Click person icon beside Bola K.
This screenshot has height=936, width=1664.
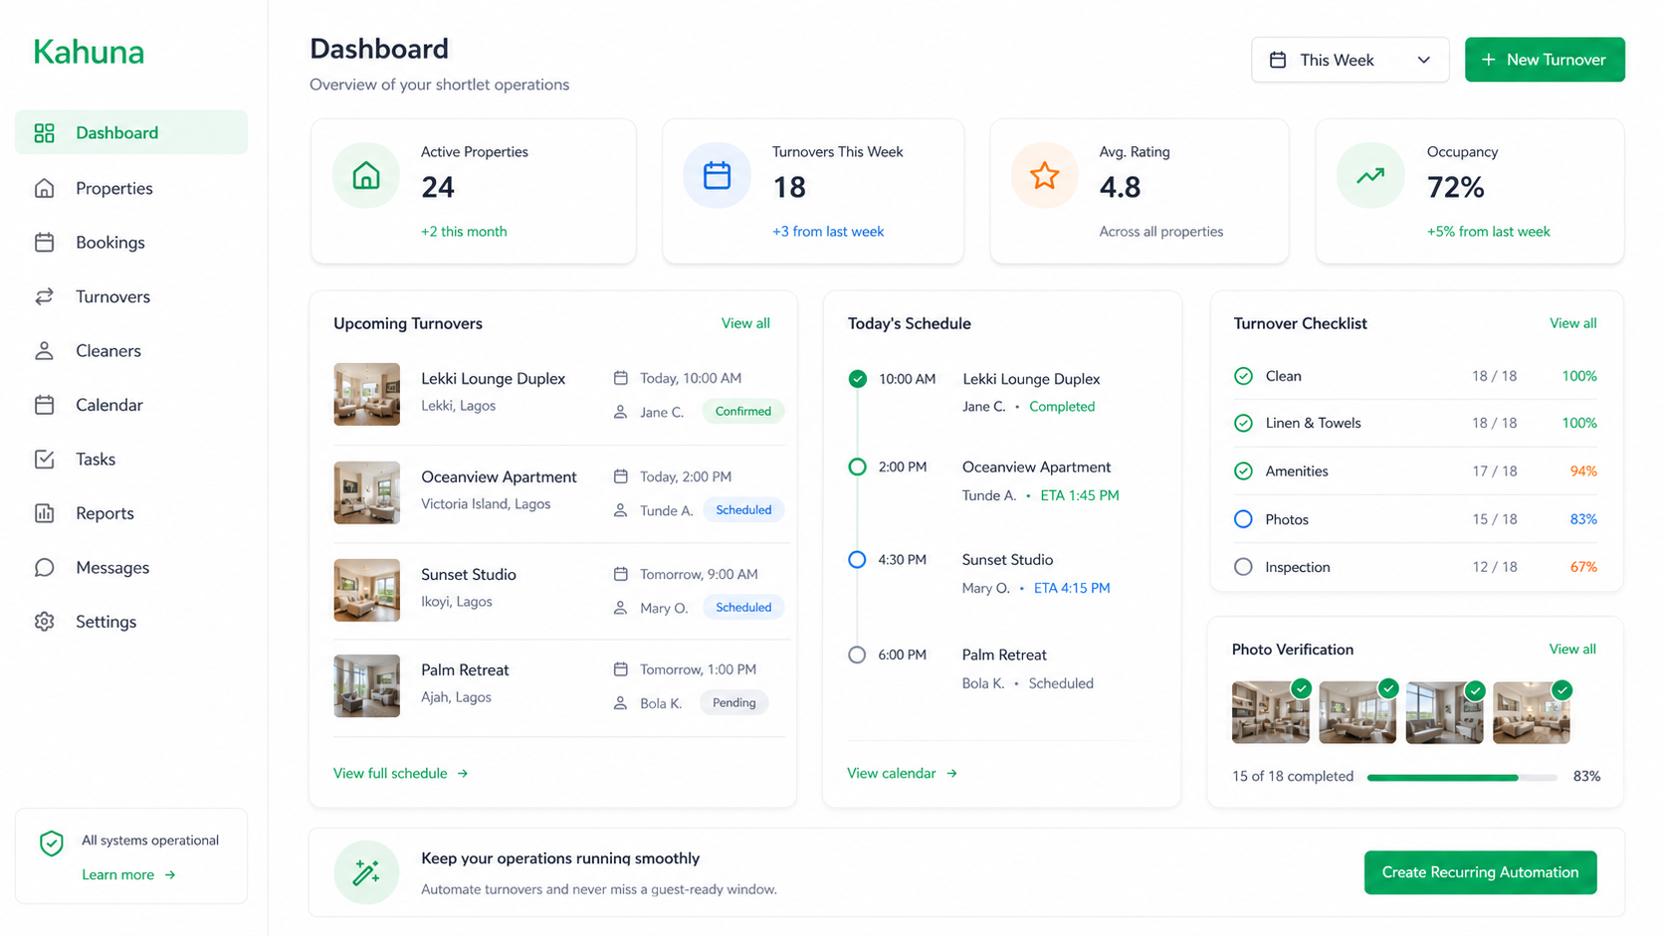point(620,703)
